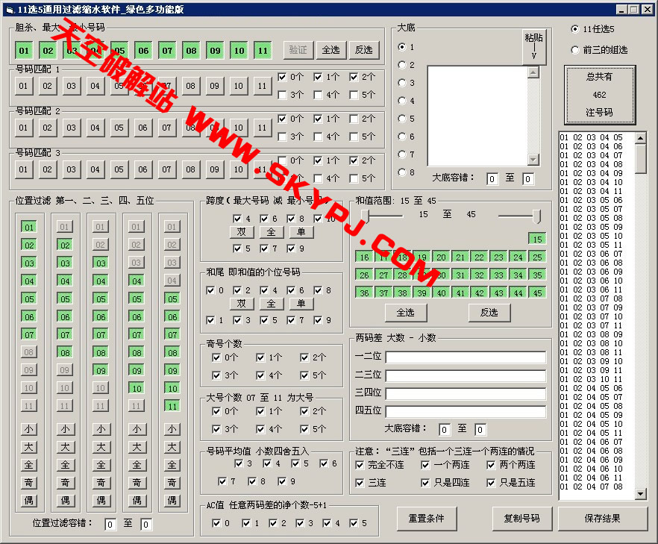Click the 总共有 462 注号码 button
Image resolution: width=658 pixels, height=544 pixels.
coord(599,95)
